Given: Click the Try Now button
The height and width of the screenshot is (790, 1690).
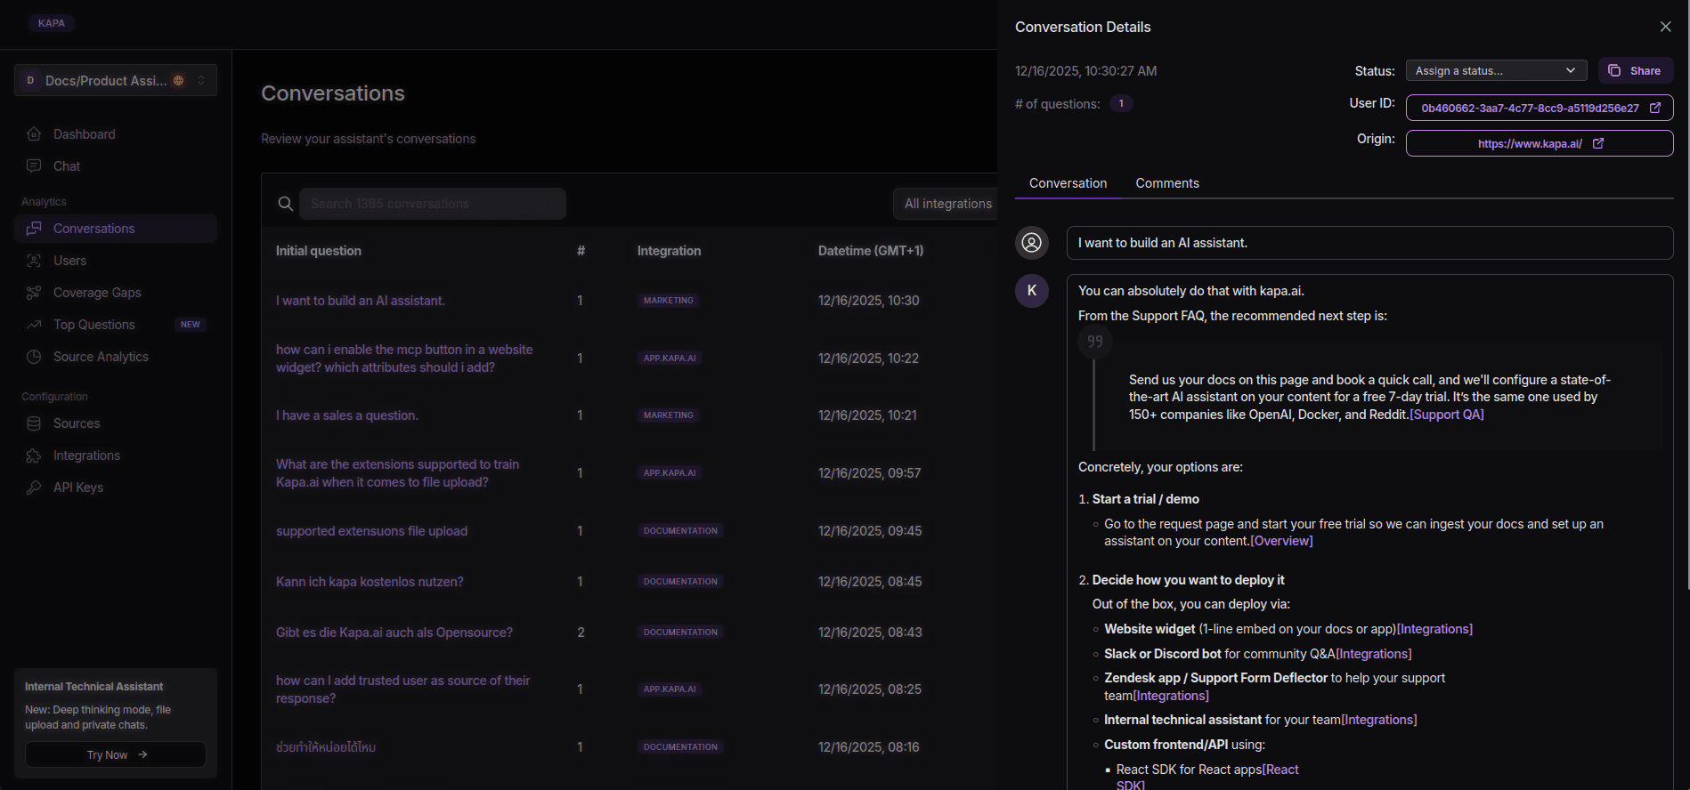Looking at the screenshot, I should (116, 754).
